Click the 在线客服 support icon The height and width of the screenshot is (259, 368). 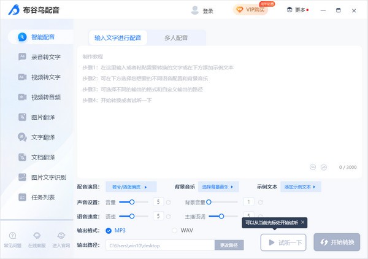click(37, 238)
